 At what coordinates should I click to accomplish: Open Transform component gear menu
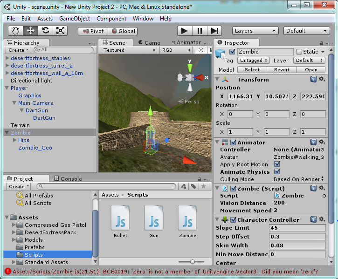coord(322,79)
